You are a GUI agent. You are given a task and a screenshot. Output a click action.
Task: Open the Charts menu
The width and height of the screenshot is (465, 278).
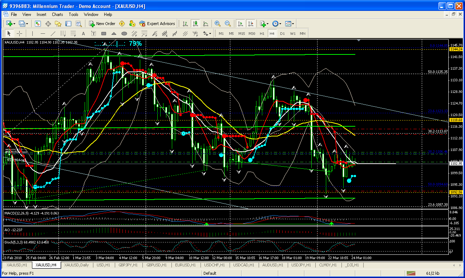point(57,15)
